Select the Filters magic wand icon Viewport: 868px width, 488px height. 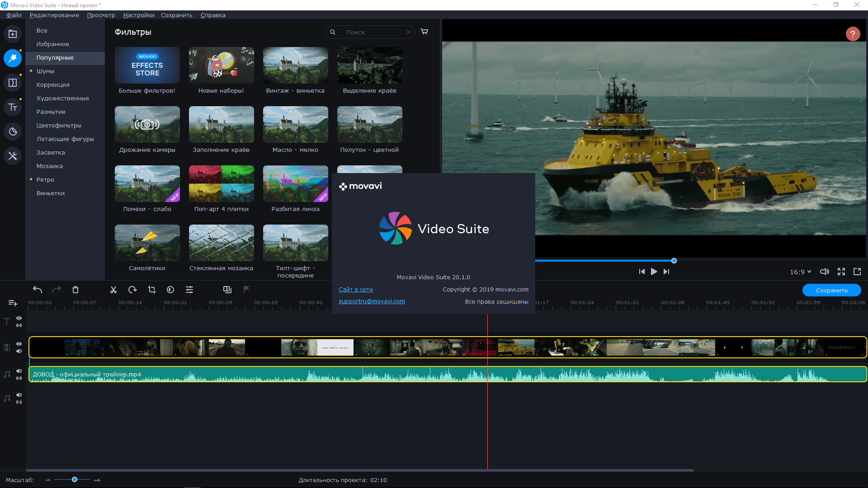tap(13, 58)
